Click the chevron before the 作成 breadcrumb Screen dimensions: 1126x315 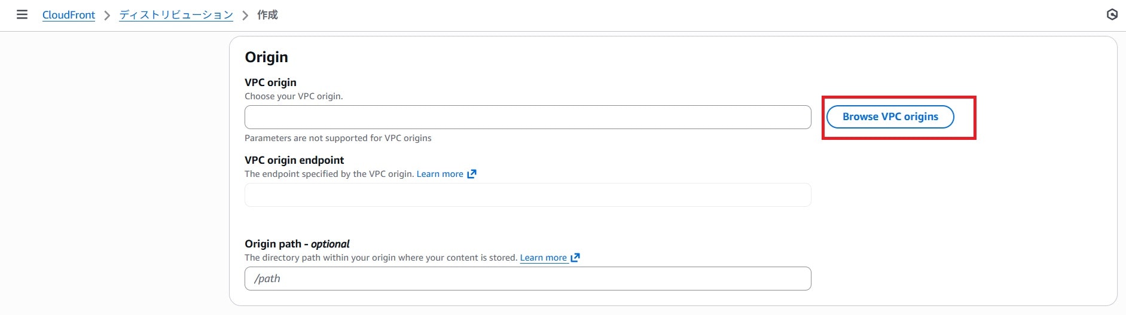pos(245,16)
